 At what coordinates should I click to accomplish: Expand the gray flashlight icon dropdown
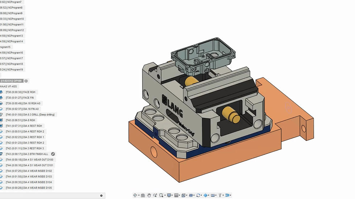point(223,195)
